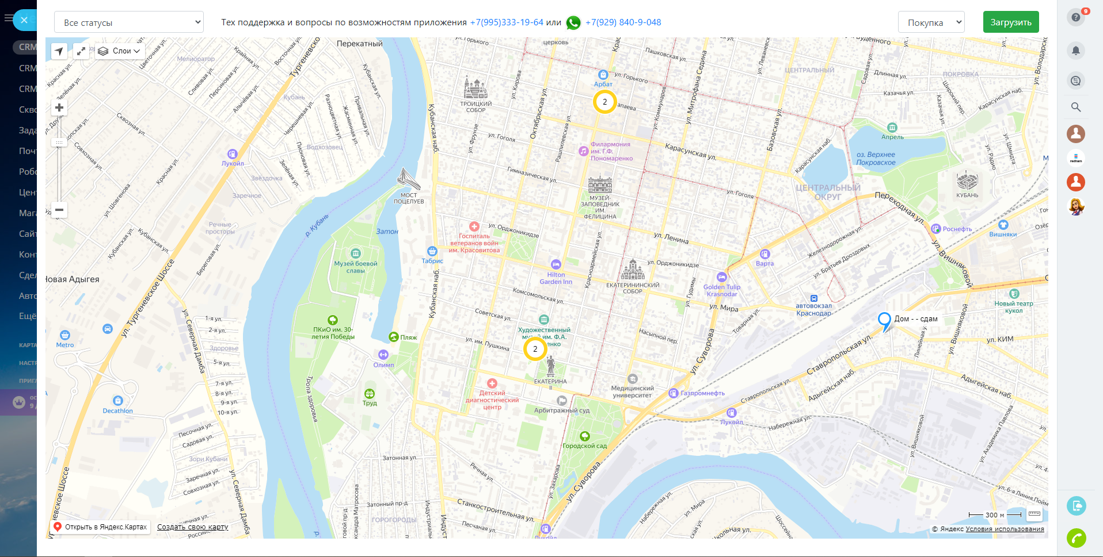Select the Олимп marker

coord(383,355)
